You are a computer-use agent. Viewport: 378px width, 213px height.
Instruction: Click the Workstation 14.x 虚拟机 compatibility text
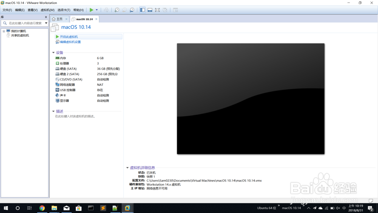pos(163,185)
